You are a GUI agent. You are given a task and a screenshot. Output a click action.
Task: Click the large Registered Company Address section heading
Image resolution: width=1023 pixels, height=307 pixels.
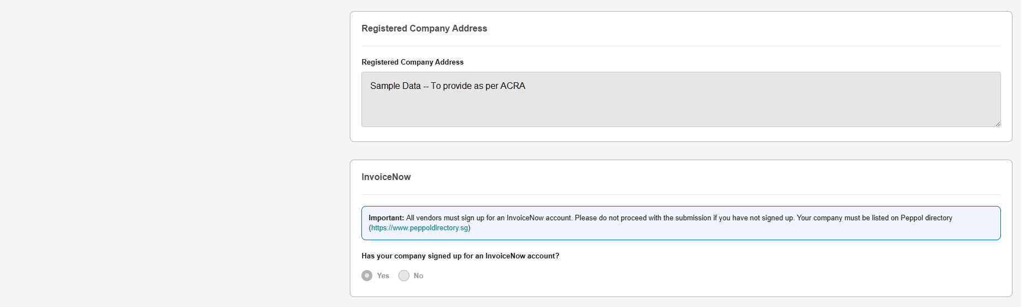tap(424, 29)
